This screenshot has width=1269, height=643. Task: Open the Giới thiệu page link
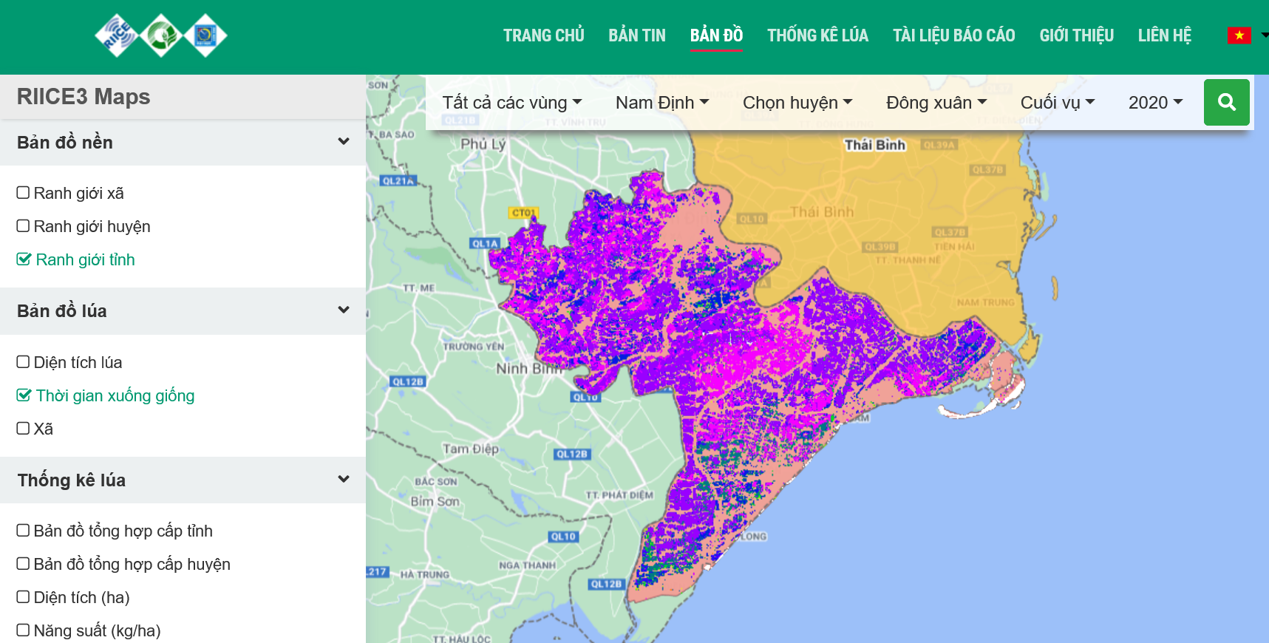pos(1076,35)
